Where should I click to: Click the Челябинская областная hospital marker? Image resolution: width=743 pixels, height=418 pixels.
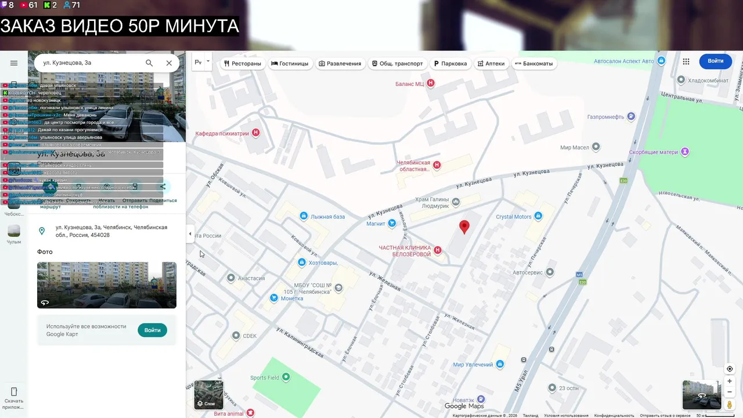[x=437, y=165]
